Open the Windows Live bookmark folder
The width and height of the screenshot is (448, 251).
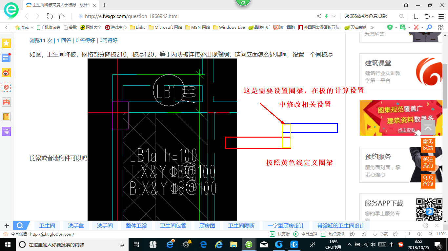(x=229, y=27)
